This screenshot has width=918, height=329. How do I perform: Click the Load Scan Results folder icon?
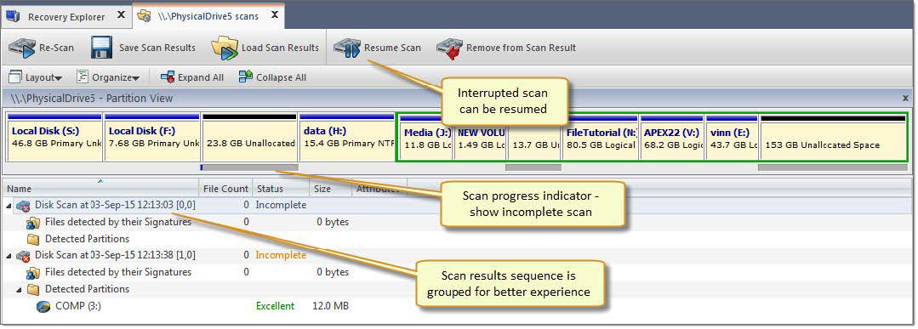(225, 48)
